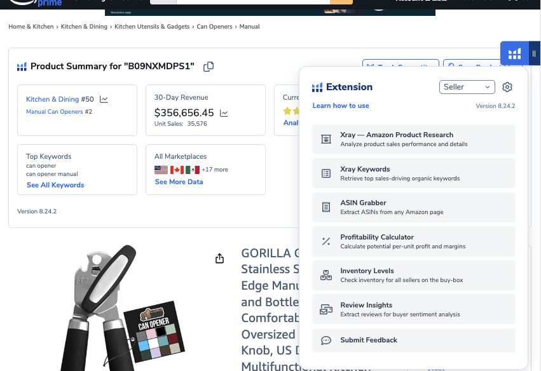Click the logo beside the Extension title
Image resolution: width=541 pixels, height=371 pixels.
pos(317,87)
